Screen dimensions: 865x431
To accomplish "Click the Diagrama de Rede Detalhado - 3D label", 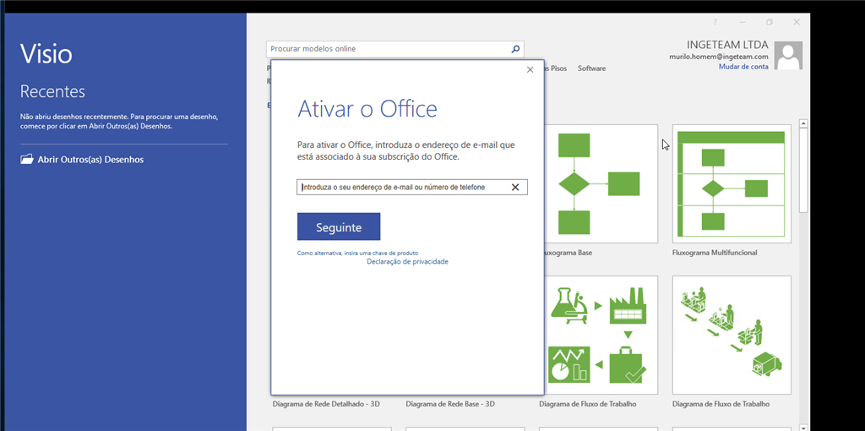I will [326, 404].
